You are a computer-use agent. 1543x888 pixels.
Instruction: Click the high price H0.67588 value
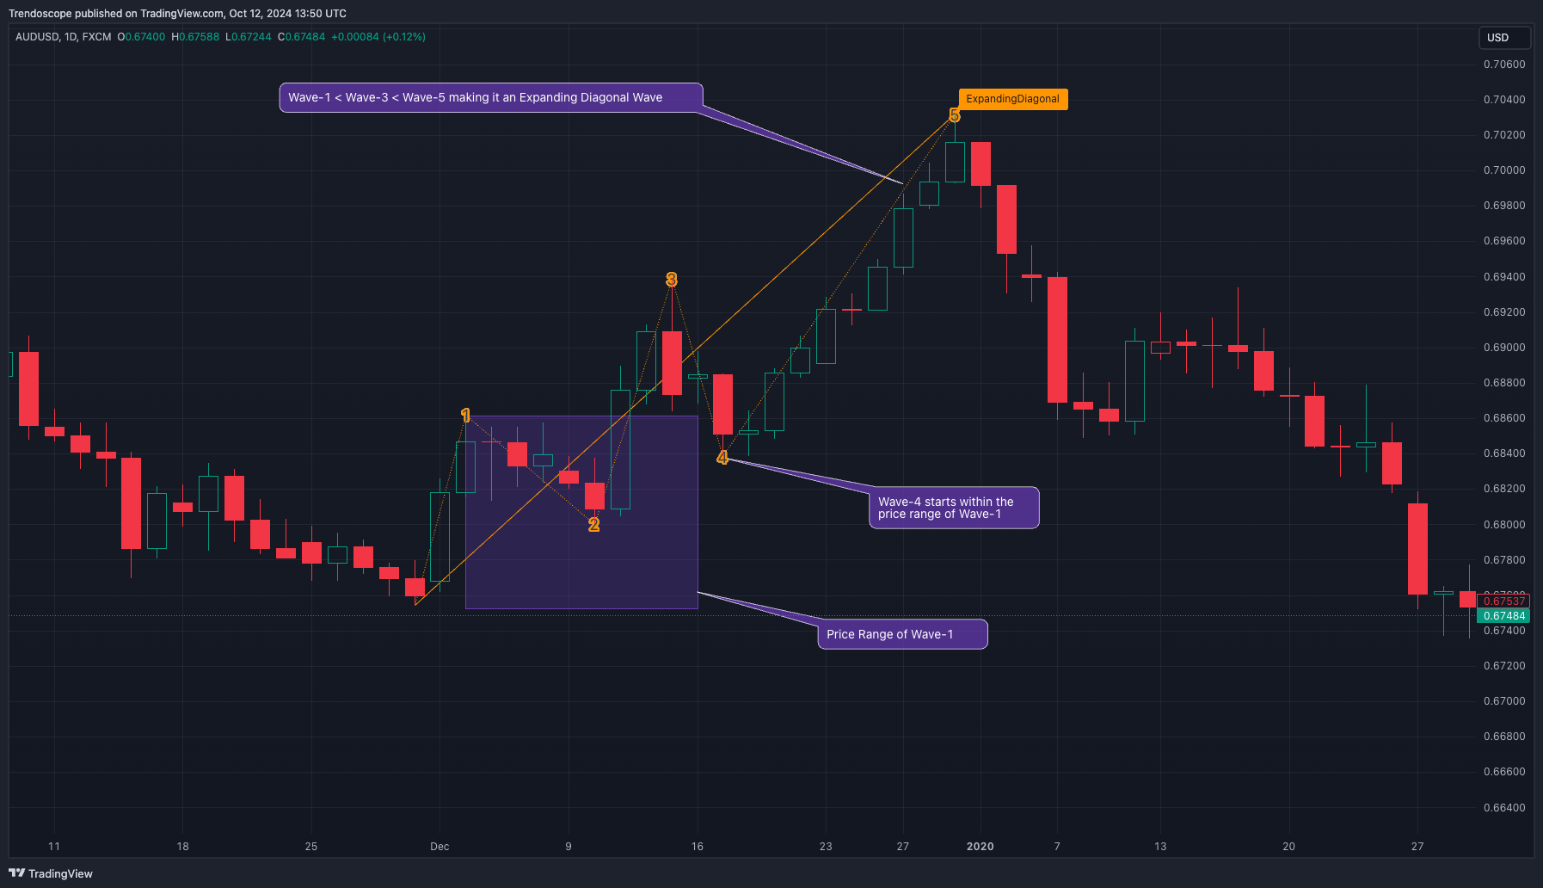195,37
